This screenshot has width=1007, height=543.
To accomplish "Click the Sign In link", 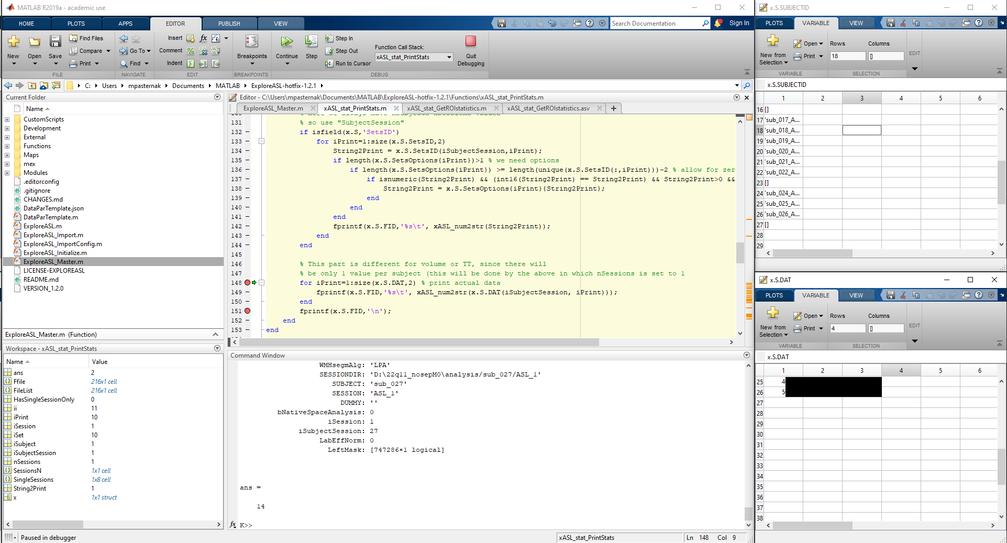I will 739,23.
